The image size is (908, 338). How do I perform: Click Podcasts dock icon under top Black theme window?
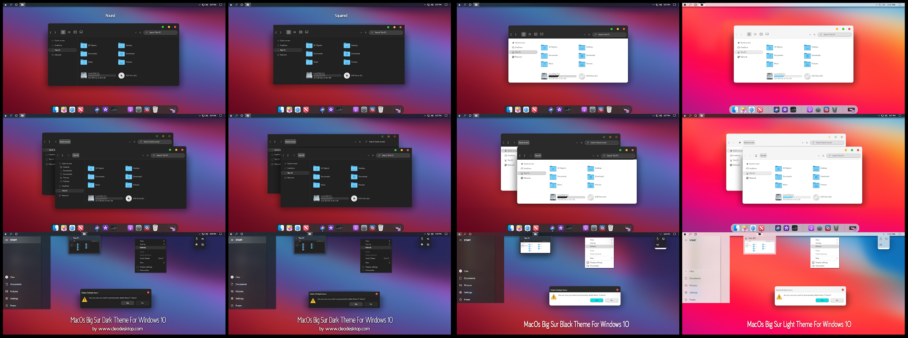[x=584, y=110]
